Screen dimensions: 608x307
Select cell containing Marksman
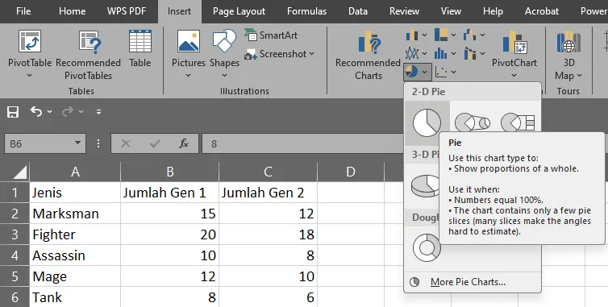coord(75,214)
